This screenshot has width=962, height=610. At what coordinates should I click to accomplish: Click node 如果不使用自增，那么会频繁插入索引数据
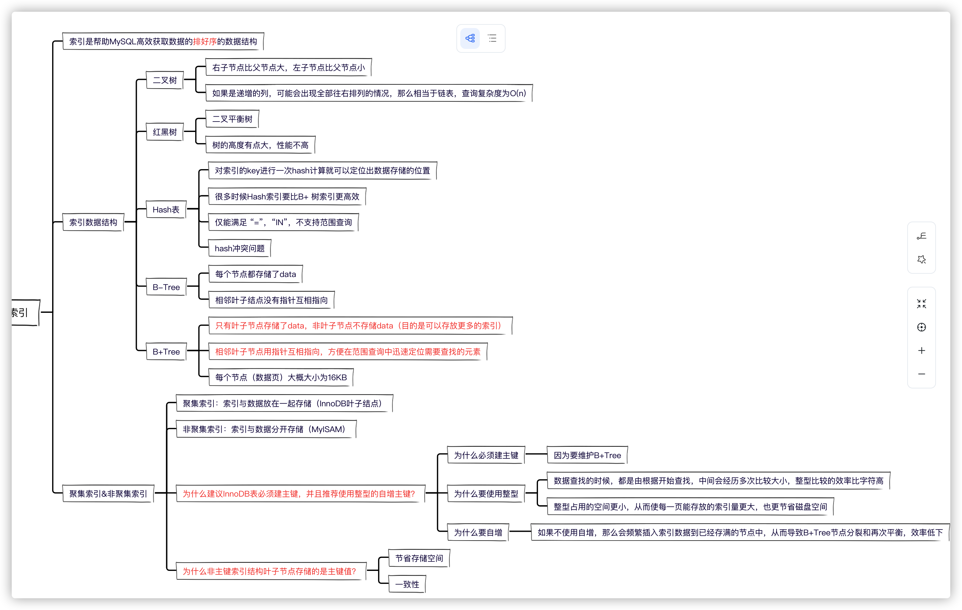[740, 532]
